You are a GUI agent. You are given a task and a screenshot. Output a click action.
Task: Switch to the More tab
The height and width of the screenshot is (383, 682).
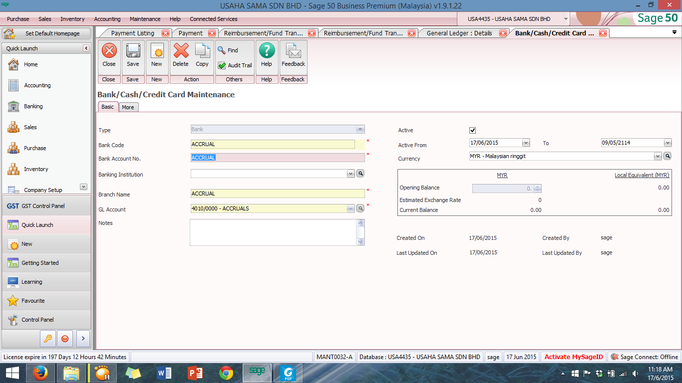coord(128,107)
